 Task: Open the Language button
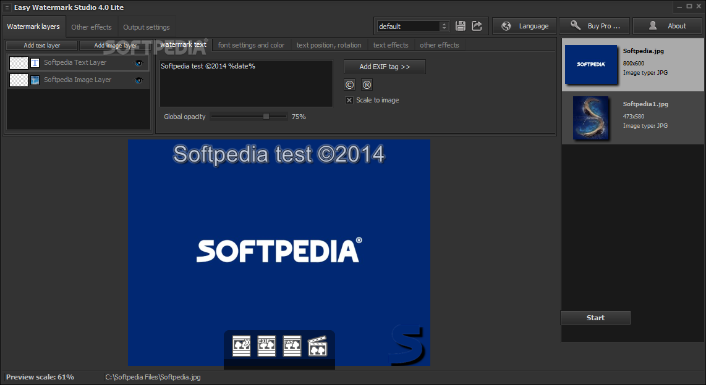[x=524, y=26]
